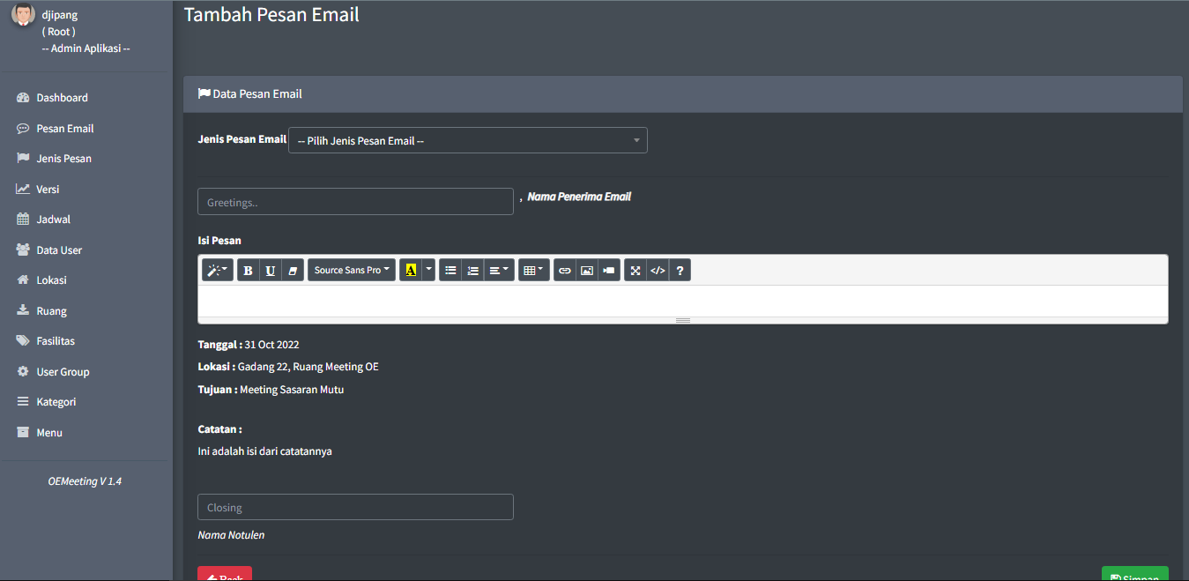Screen dimensions: 1189x581
Task: Insert a link using the chain icon
Action: [565, 271]
